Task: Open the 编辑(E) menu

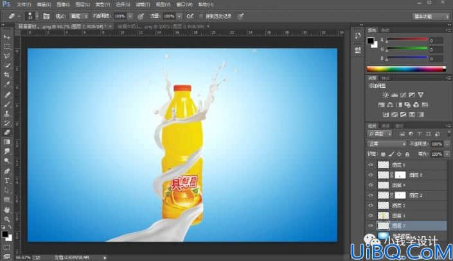Action: pyautogui.click(x=44, y=4)
